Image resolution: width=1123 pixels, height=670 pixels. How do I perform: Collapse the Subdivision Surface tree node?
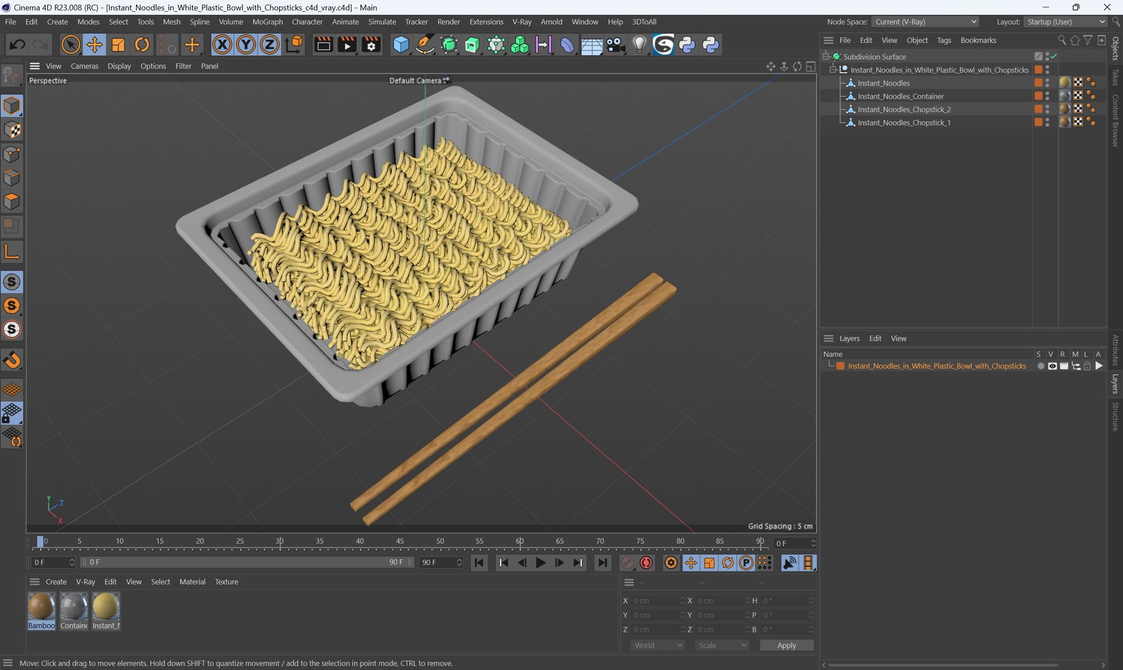click(x=826, y=56)
